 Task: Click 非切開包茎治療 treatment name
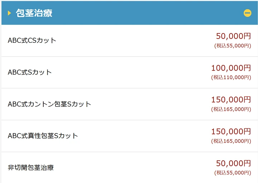31,168
